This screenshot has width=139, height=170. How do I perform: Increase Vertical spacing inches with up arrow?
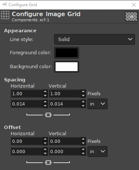pyautogui.click(x=83, y=102)
